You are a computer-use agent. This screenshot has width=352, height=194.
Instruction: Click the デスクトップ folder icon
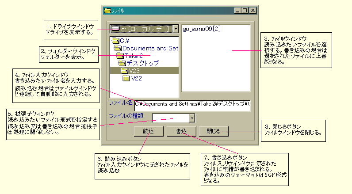pyautogui.click(x=122, y=63)
